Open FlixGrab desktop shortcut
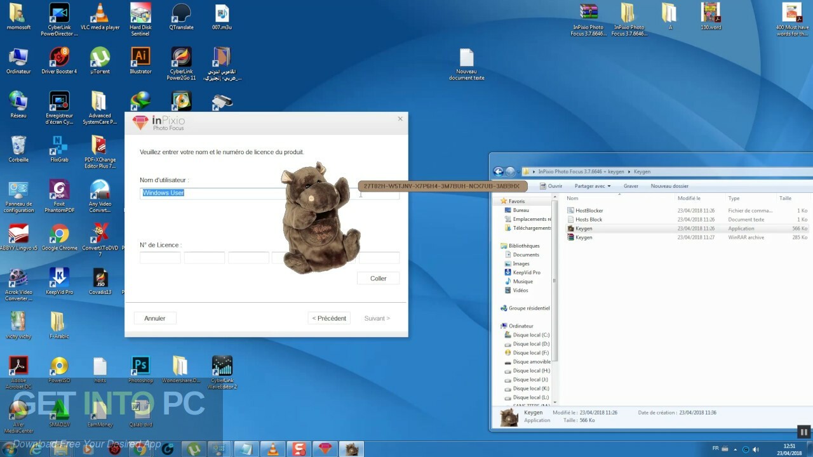 (x=59, y=149)
